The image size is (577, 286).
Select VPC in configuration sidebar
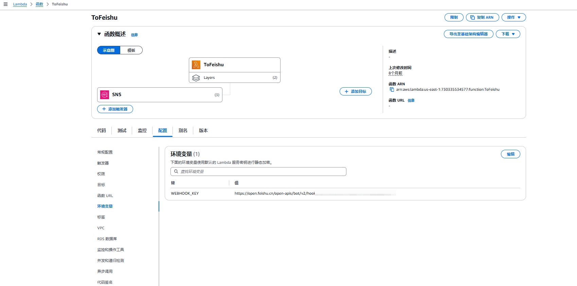(101, 228)
